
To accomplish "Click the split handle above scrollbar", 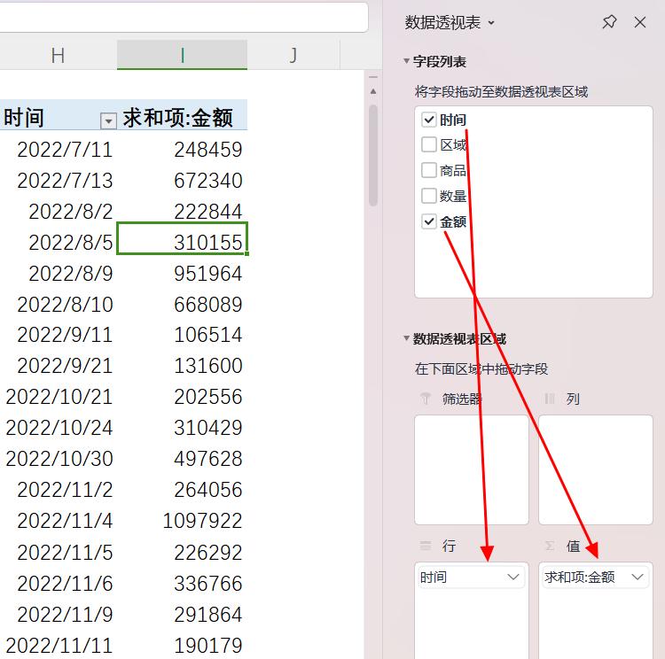I will 373,78.
